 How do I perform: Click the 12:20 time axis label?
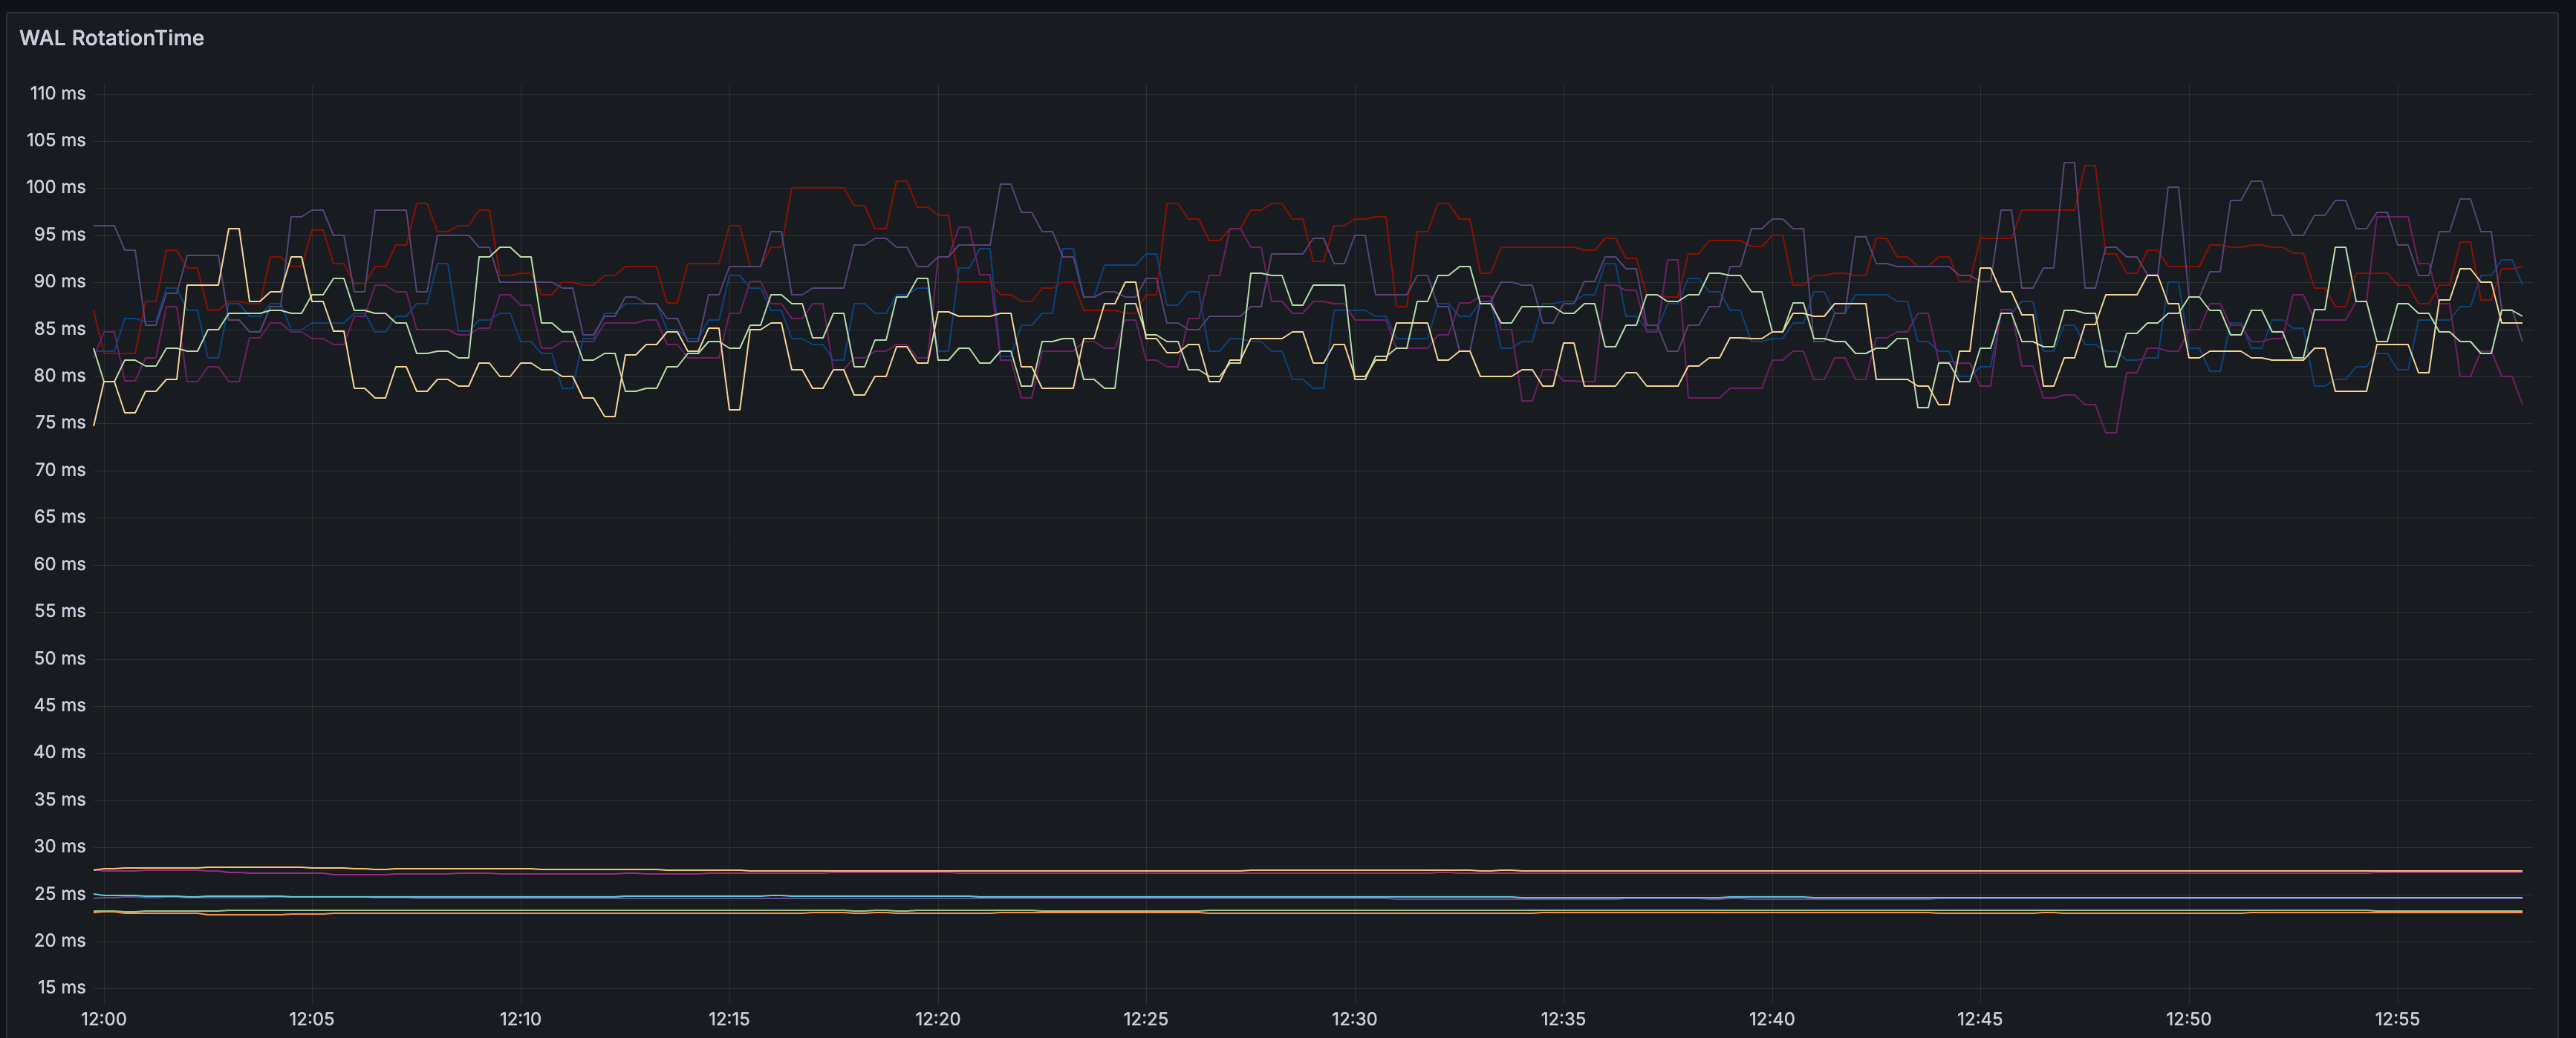point(937,1019)
